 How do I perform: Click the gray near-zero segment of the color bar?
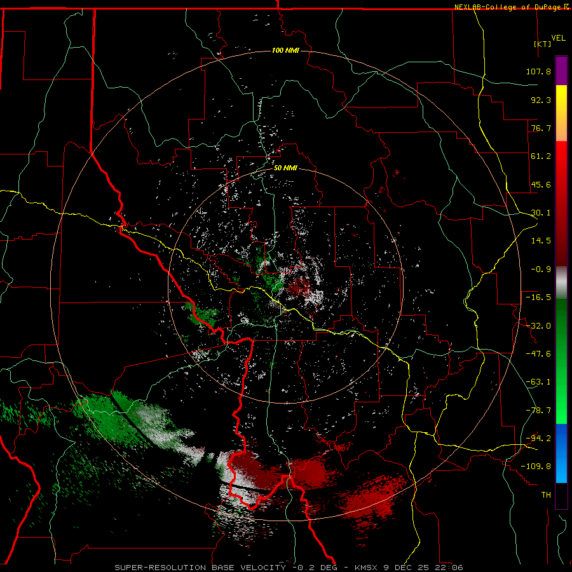click(561, 283)
